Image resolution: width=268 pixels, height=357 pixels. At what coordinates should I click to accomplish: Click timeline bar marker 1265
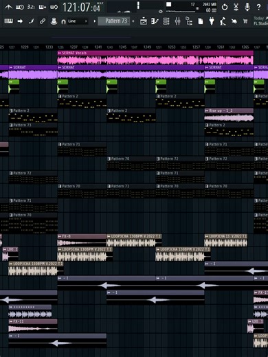tap(245, 47)
